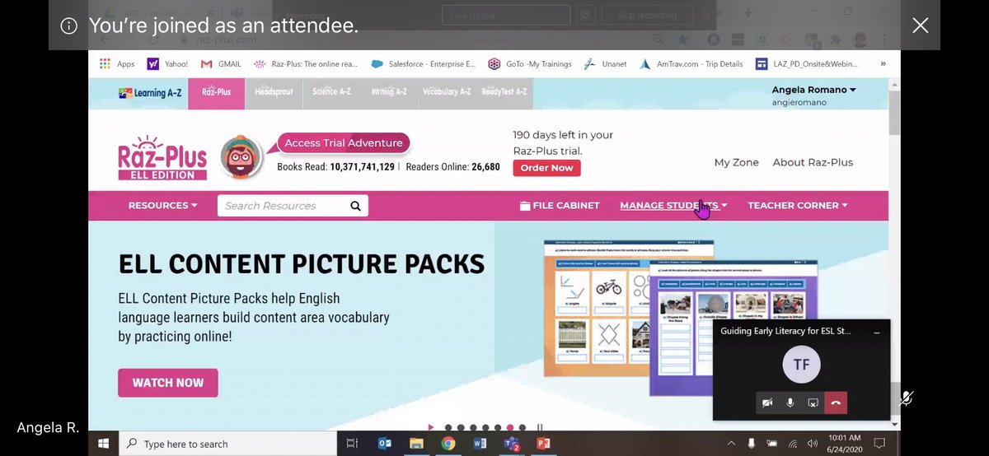
Task: Open the GoTo My Trainings bookmark
Action: coord(530,63)
